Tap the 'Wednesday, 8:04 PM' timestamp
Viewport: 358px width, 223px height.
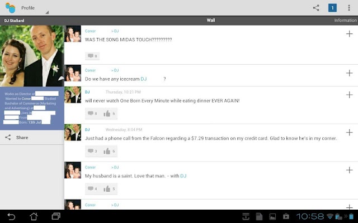[124, 130]
